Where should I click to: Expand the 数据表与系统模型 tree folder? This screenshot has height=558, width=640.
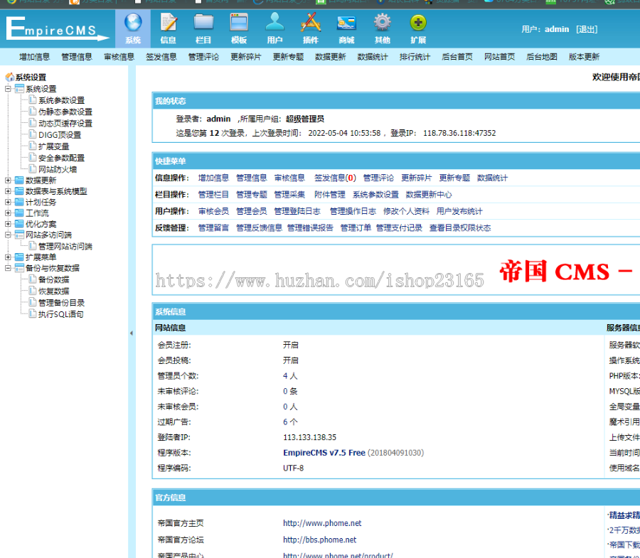tap(8, 191)
